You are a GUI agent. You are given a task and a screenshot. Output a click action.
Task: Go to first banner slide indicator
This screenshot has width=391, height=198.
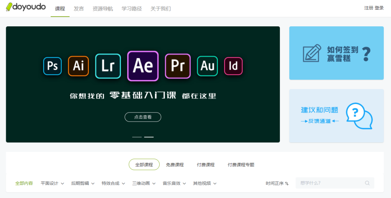tap(137, 137)
